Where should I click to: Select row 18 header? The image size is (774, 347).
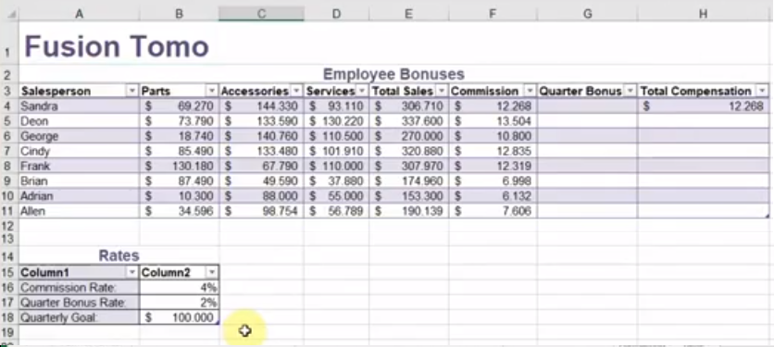coord(9,318)
